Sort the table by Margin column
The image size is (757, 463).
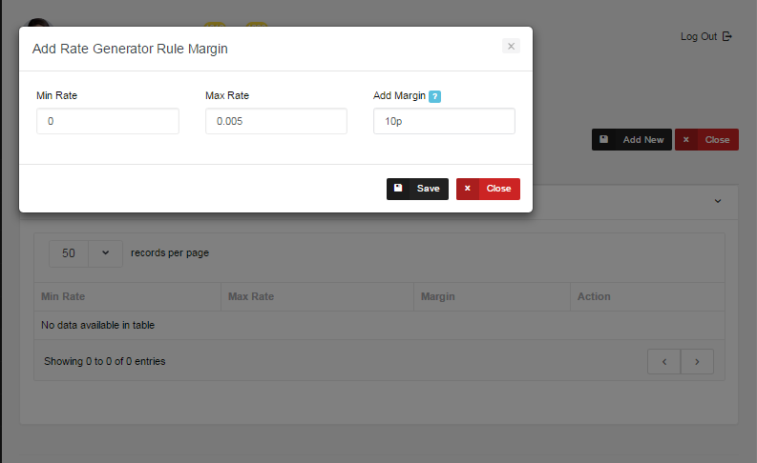coord(491,296)
